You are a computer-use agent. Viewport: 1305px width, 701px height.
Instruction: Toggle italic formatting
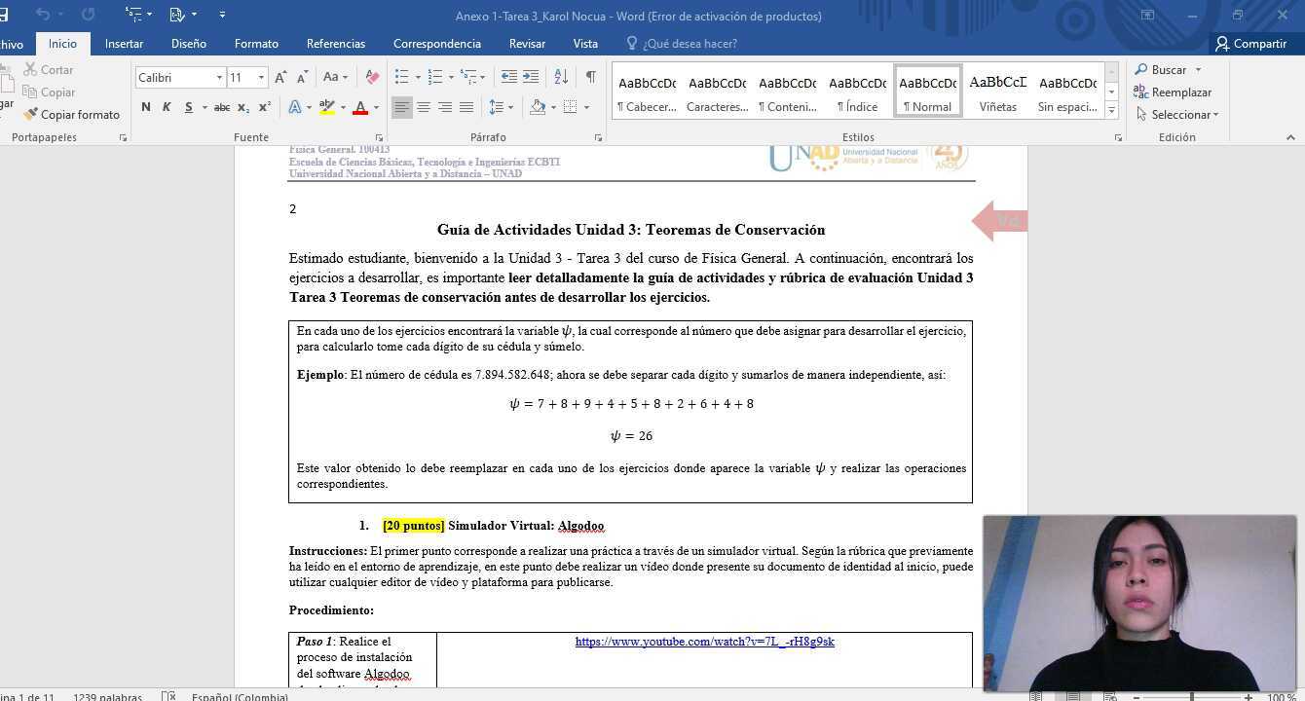coord(165,107)
